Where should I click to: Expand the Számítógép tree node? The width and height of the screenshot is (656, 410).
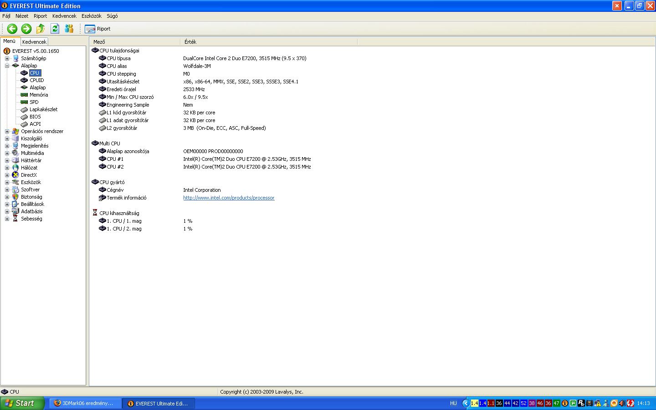[x=7, y=58]
